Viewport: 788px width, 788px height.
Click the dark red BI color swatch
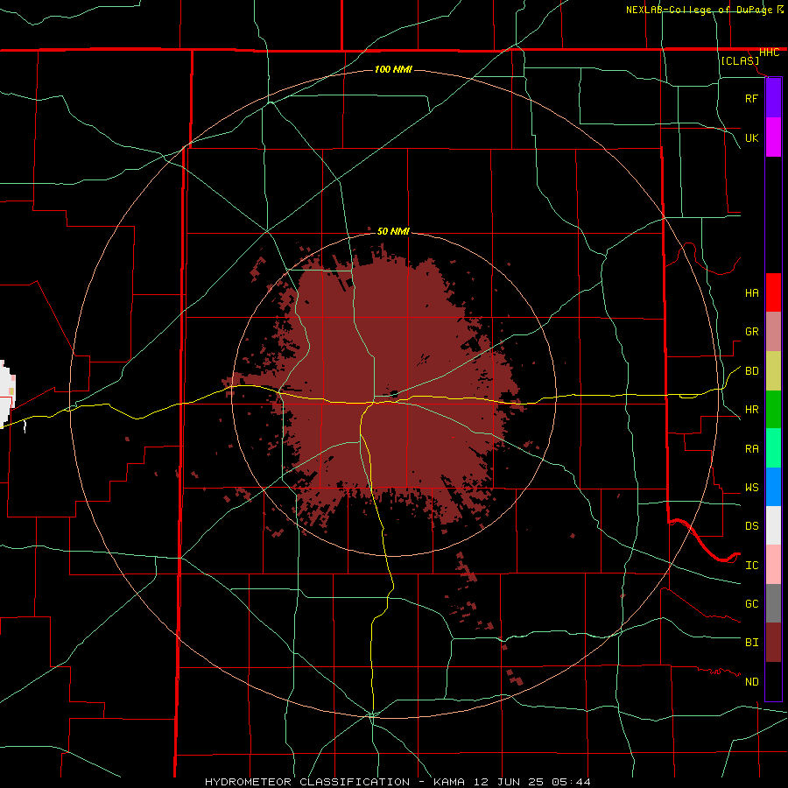point(773,643)
